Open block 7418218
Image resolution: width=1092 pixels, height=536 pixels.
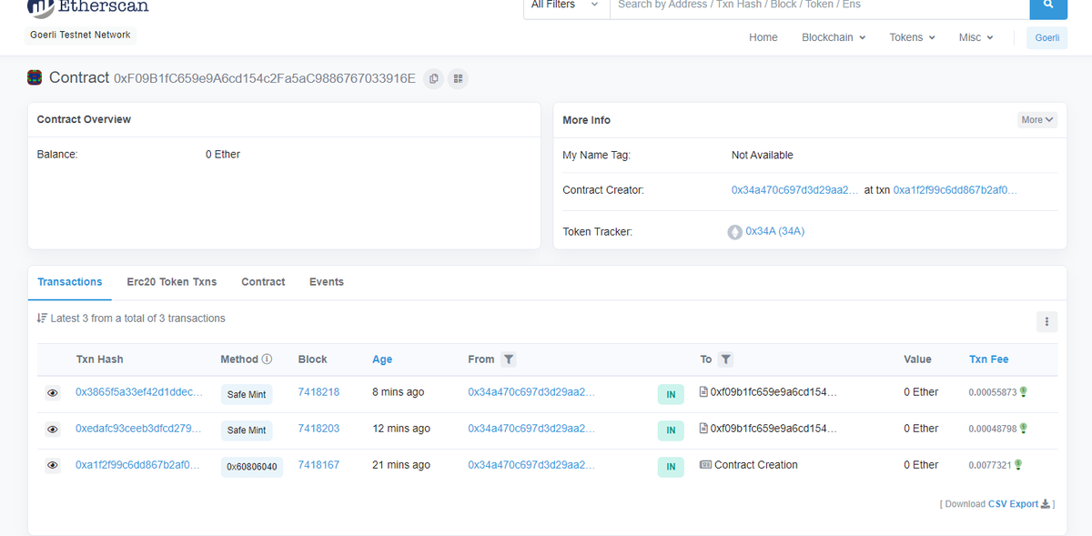[x=318, y=392]
